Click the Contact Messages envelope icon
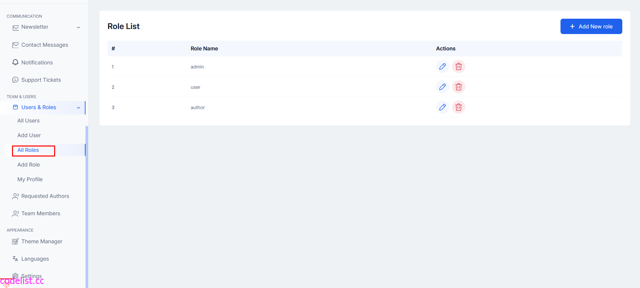The image size is (640, 288). (15, 45)
